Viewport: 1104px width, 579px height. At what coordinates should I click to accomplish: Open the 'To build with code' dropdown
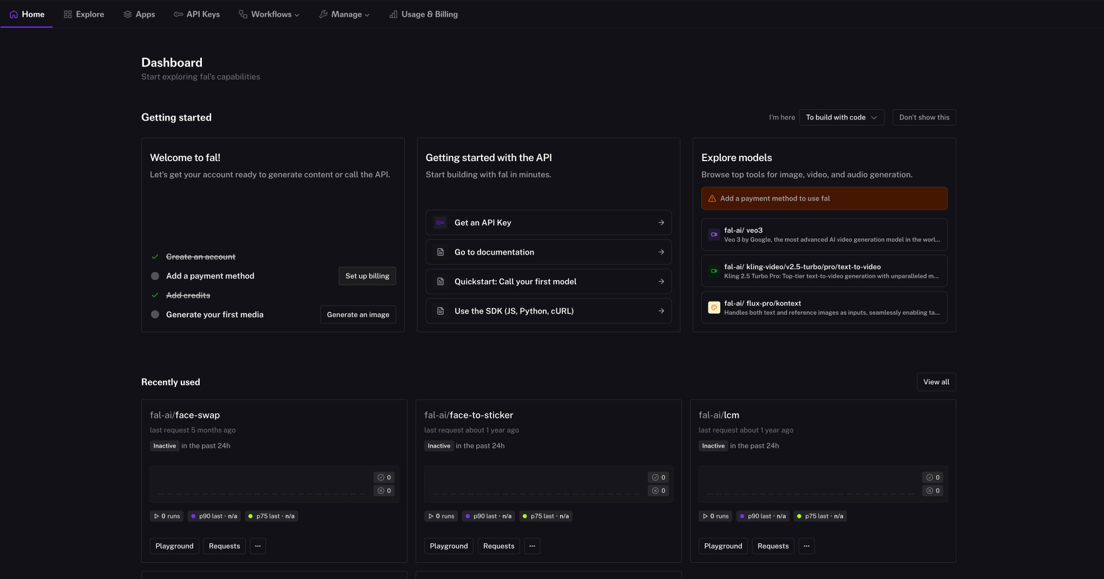[x=842, y=117]
